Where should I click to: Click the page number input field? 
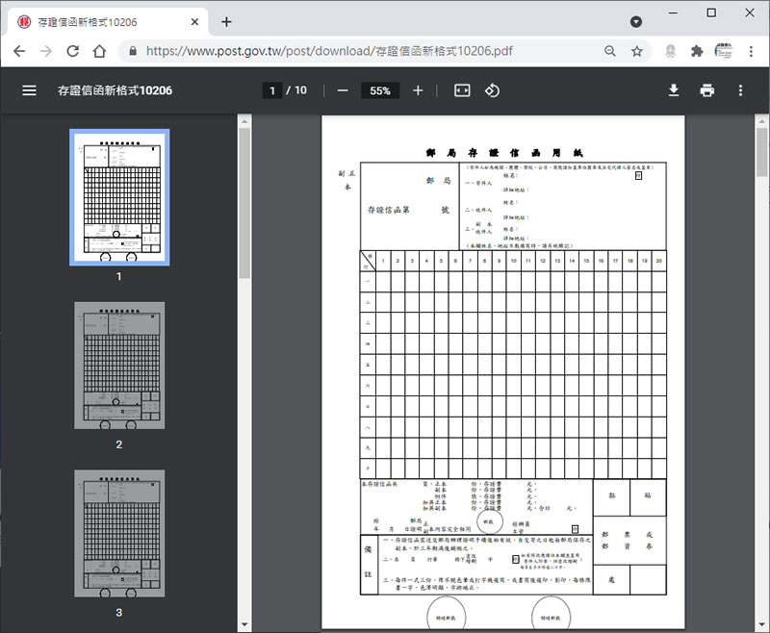272,90
